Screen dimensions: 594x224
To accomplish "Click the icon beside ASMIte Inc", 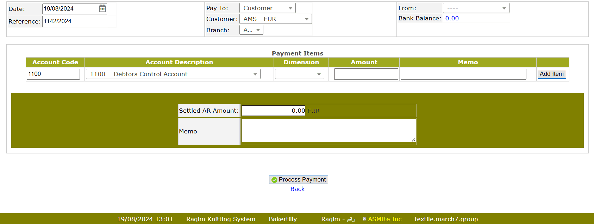I will [364, 219].
